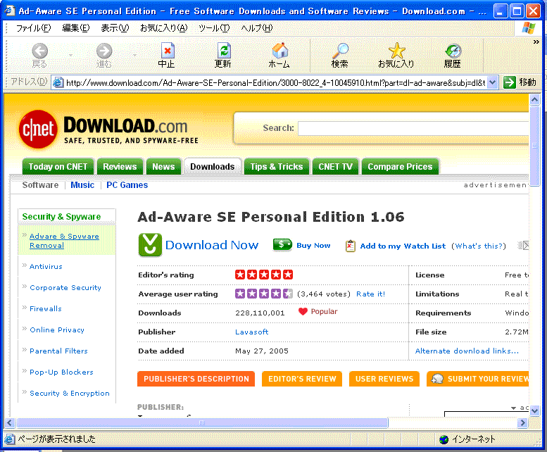
Task: Refresh the page with 更新 icon
Action: 223,56
